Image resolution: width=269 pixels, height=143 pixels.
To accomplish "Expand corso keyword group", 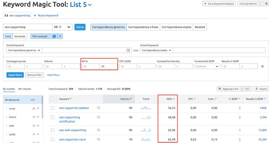I will pyautogui.click(x=6, y=108).
